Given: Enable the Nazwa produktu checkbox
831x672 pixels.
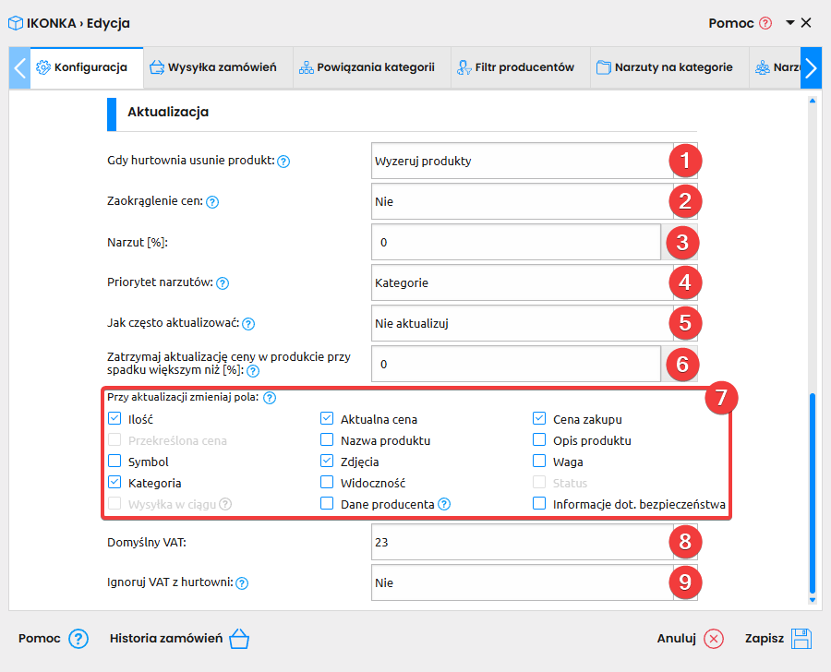Looking at the screenshot, I should (327, 440).
